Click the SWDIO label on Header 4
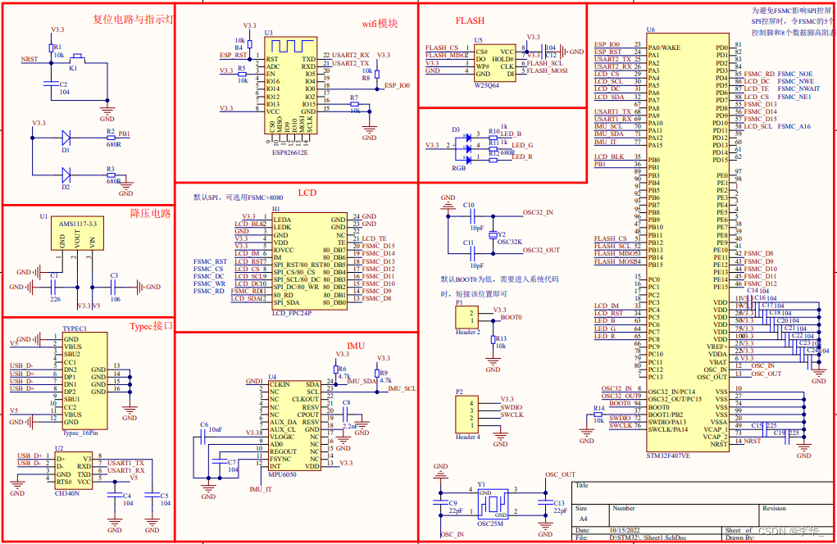 [512, 407]
